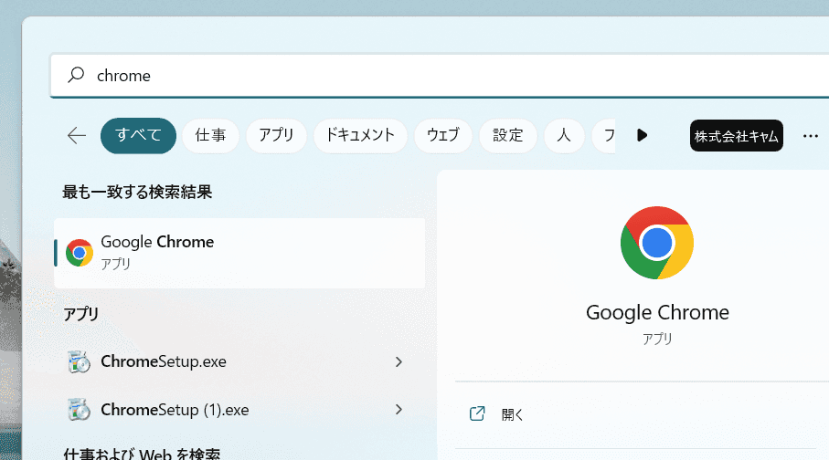Select the ChromeSetup (1).exe result
The width and height of the screenshot is (829, 460).
pyautogui.click(x=239, y=410)
